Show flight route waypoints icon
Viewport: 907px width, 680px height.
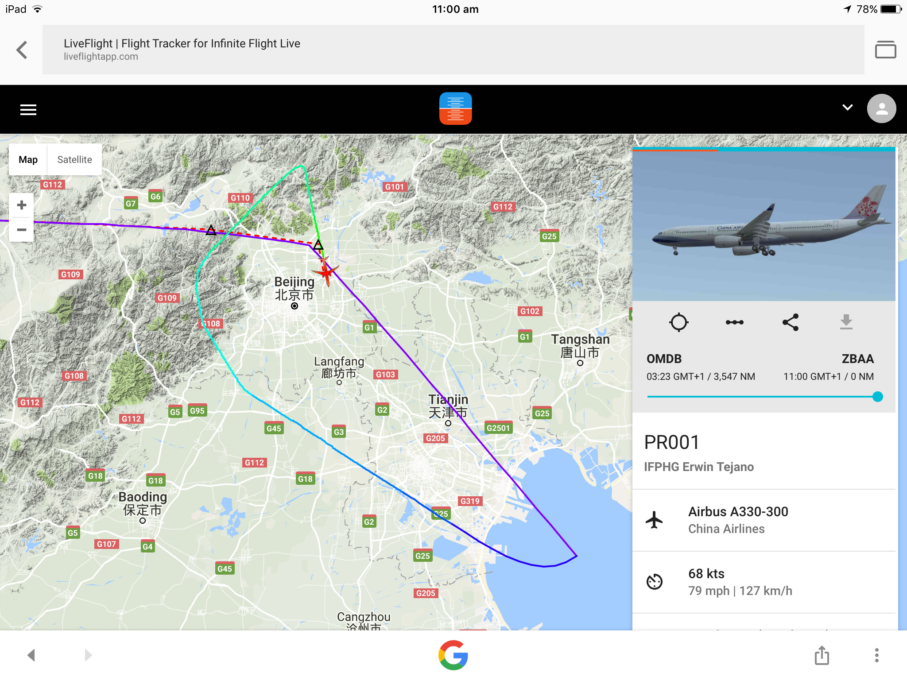point(734,322)
